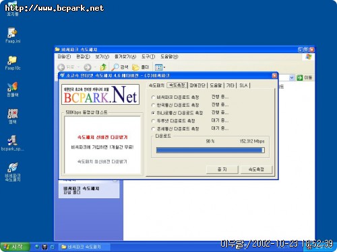The image size is (337, 252).
Task: Open Search (검색) in Explorer toolbar
Action: point(120,67)
